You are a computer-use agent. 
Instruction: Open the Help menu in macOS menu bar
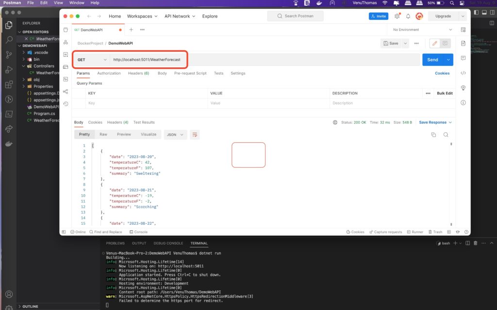coord(95,3)
